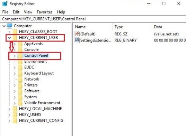This screenshot has width=186, height=136.
Task: Click the HKEY_LOCAL_MACHINE folder icon
Action: [x=15, y=109]
